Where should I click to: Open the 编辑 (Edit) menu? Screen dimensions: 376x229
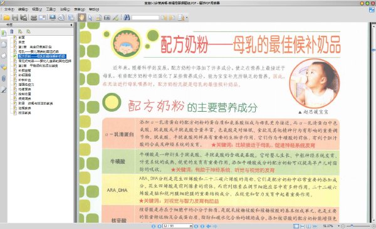(x=23, y=9)
